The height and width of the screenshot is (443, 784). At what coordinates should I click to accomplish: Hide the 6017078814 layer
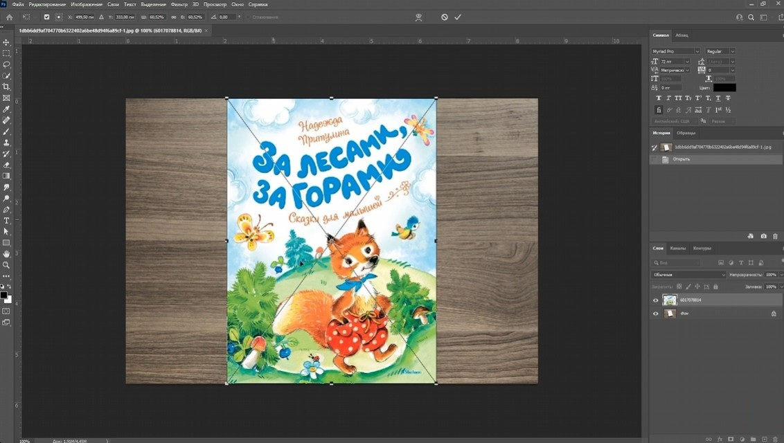pos(655,300)
